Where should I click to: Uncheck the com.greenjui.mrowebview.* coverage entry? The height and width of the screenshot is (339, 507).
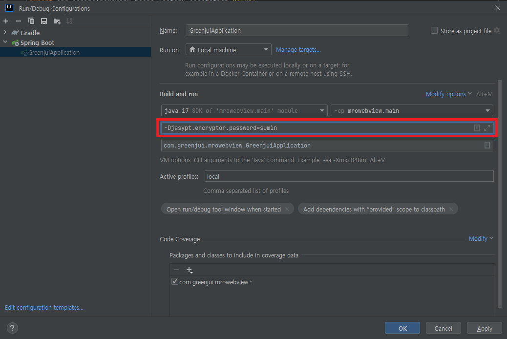(174, 281)
